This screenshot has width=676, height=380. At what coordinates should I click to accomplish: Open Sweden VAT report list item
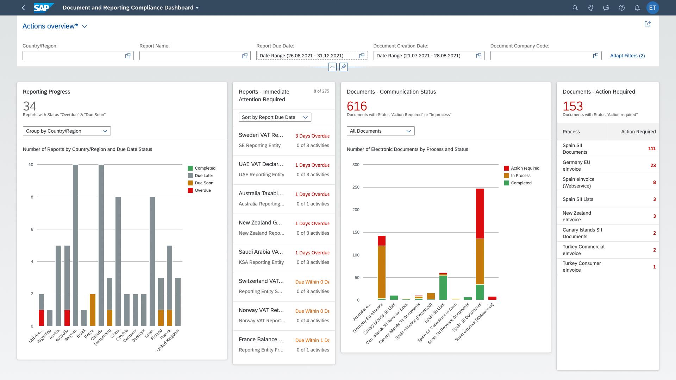click(x=284, y=140)
